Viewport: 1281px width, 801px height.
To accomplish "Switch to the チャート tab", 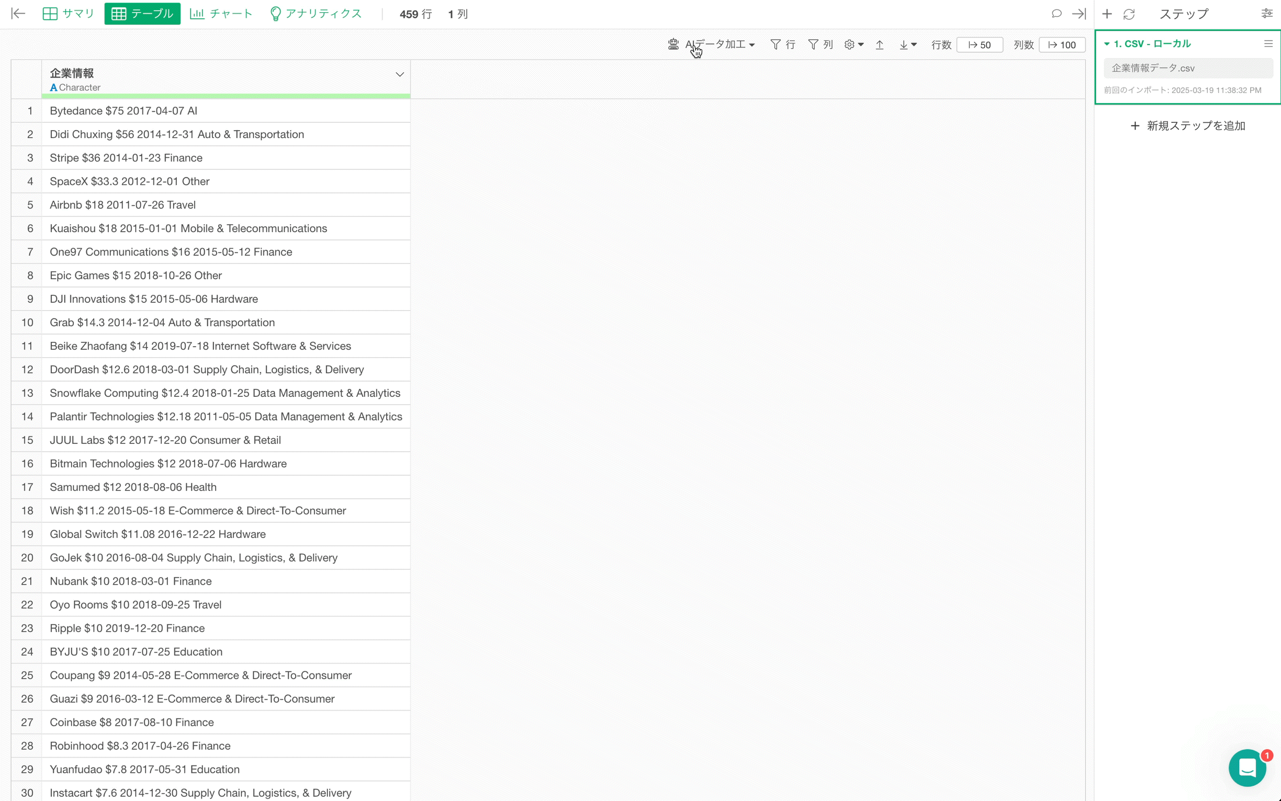I will point(221,14).
